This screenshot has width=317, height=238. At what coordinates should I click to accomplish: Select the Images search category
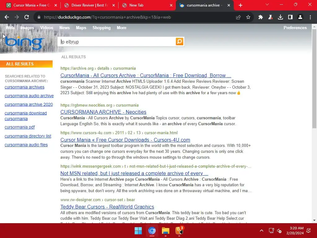27,28
